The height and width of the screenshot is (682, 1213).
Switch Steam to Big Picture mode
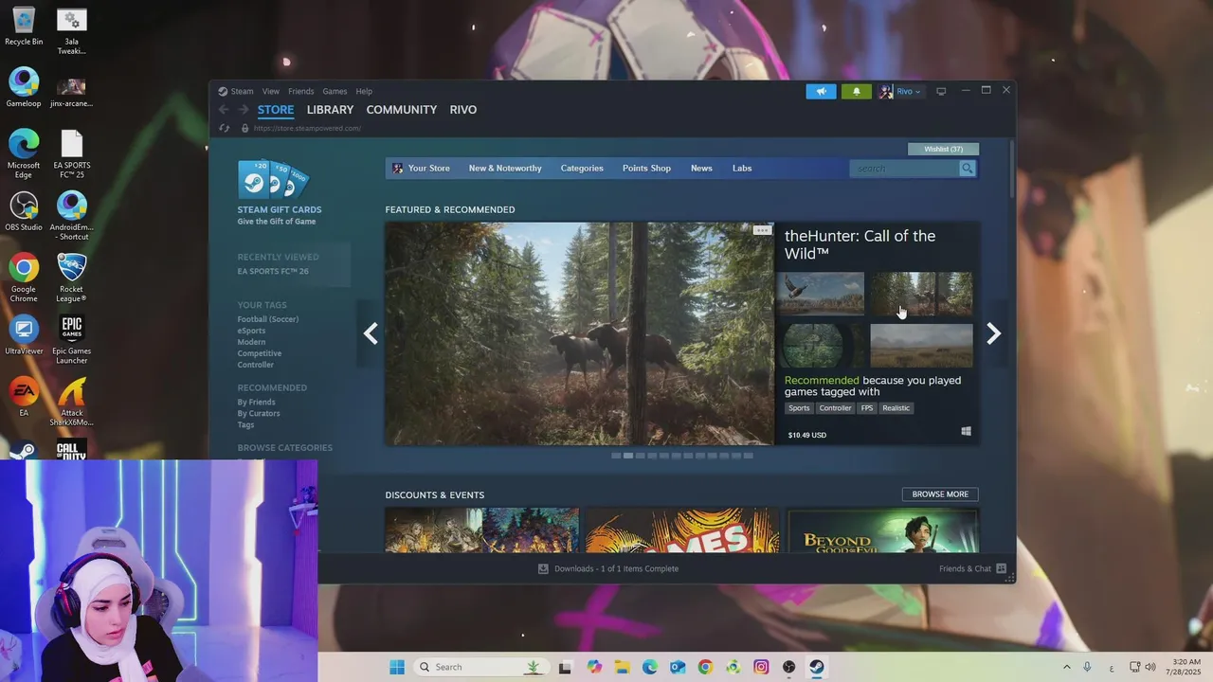[941, 92]
